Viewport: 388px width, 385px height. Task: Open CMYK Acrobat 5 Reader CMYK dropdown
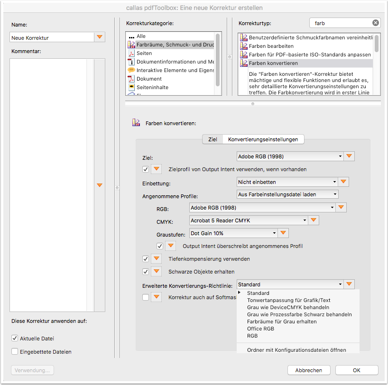pos(249,220)
